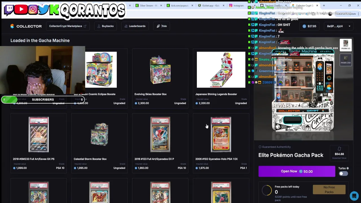Click Elite Pokémon Gacha Pack title
Screen dimensions: 361x203
click(291, 155)
